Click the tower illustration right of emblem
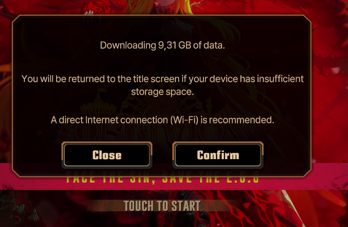Viewport: 348px width, 227px height. click(x=208, y=106)
